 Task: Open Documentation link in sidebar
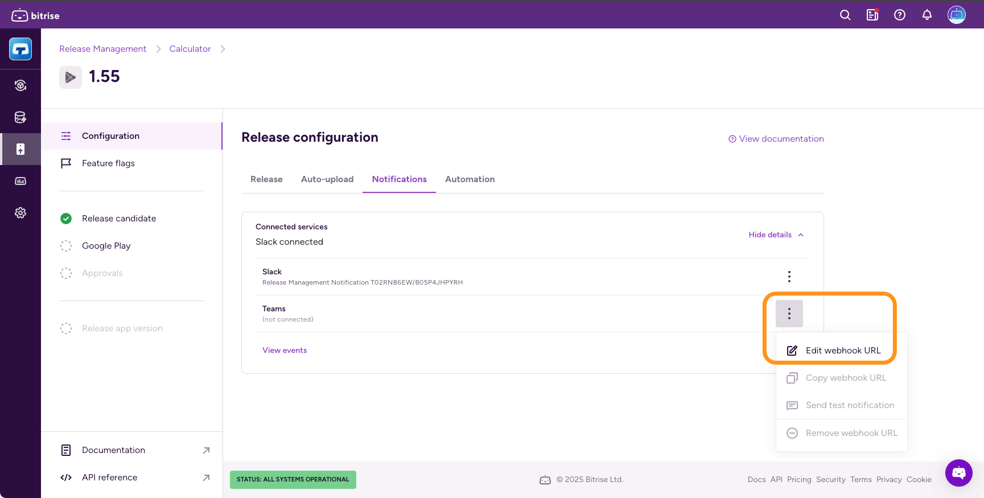click(131, 450)
